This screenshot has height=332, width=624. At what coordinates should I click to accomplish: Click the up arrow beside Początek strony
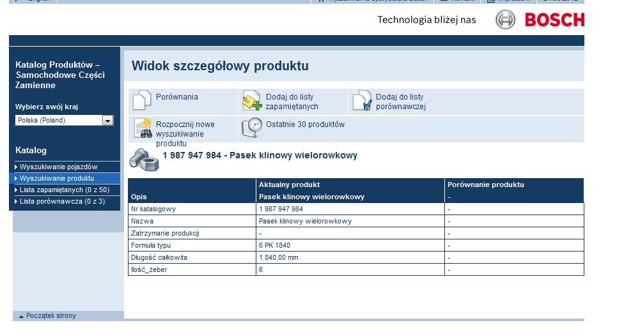21,317
